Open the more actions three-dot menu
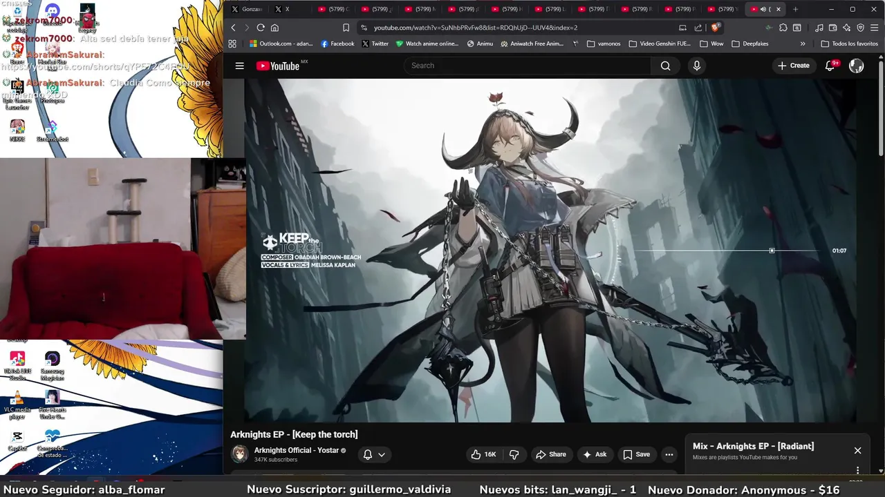The width and height of the screenshot is (885, 497). 669,454
